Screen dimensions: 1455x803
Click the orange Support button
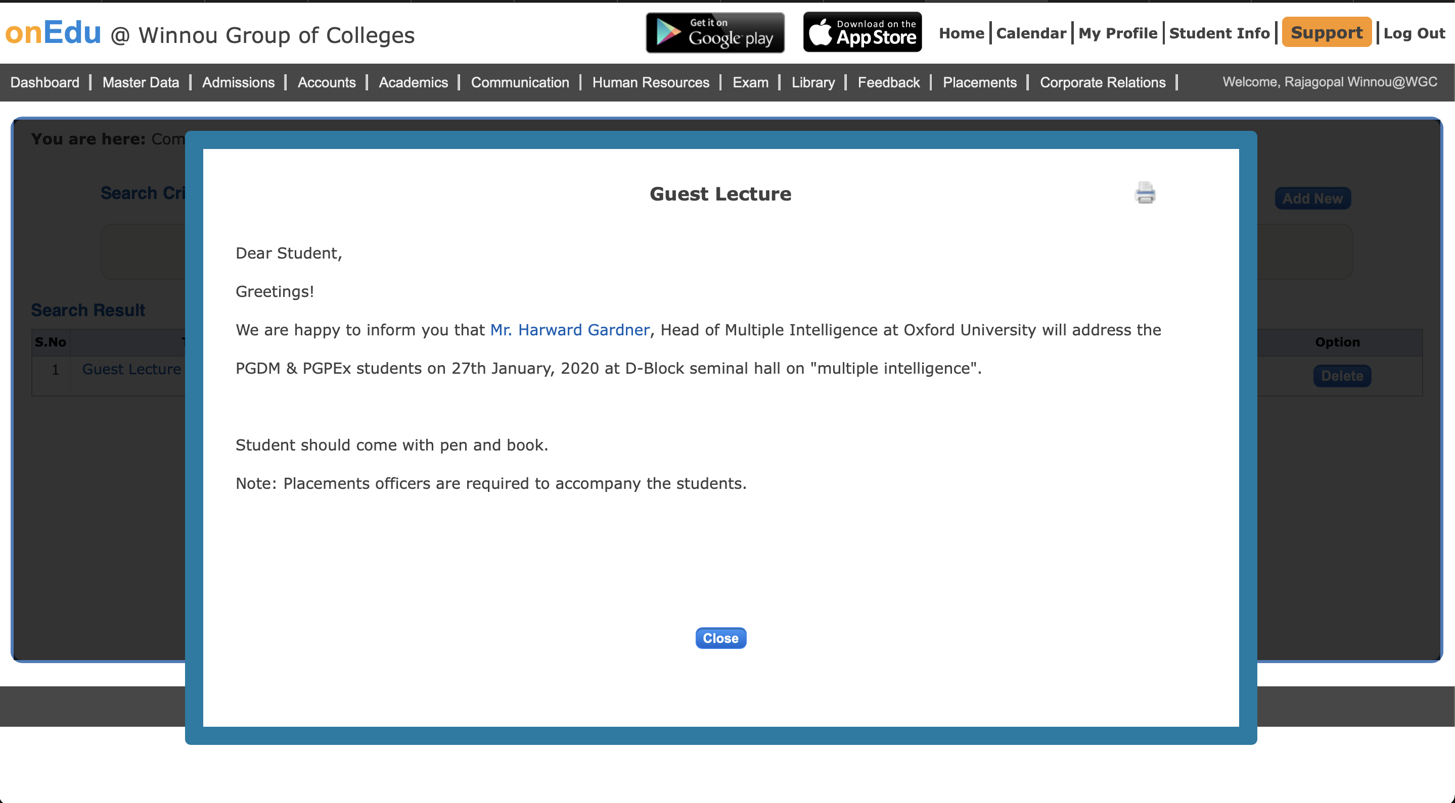pyautogui.click(x=1326, y=33)
